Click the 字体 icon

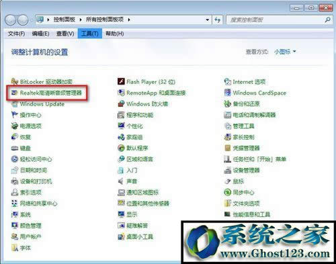pos(14,248)
